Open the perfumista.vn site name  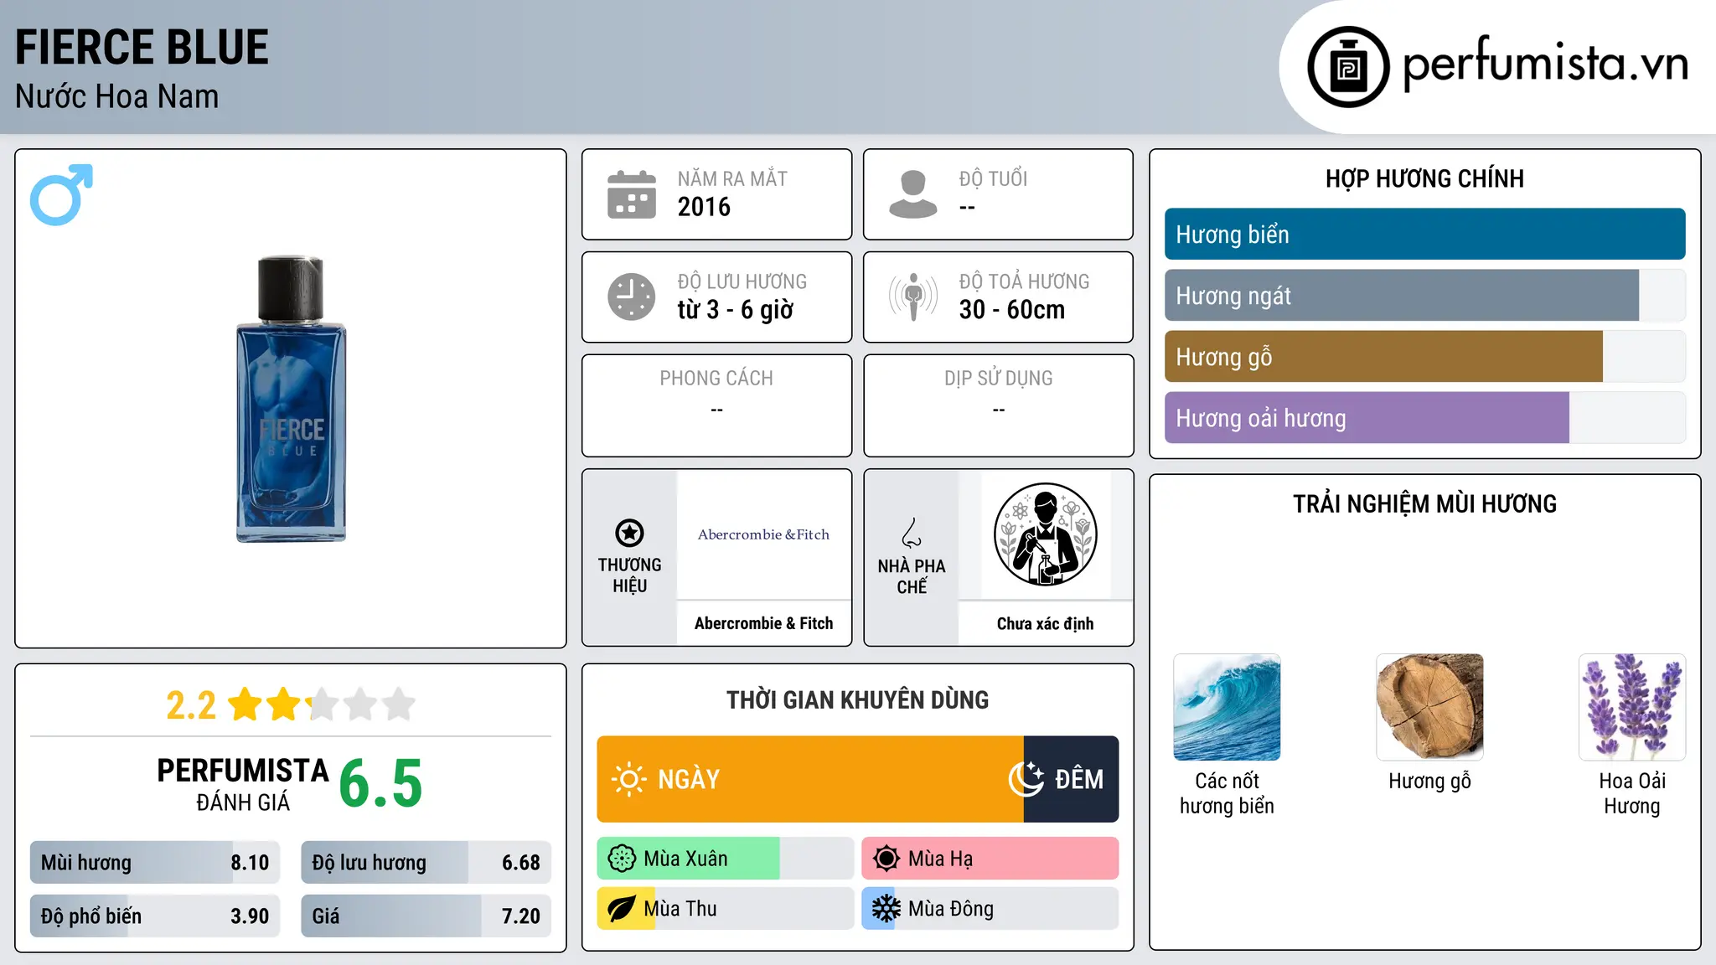[1545, 64]
